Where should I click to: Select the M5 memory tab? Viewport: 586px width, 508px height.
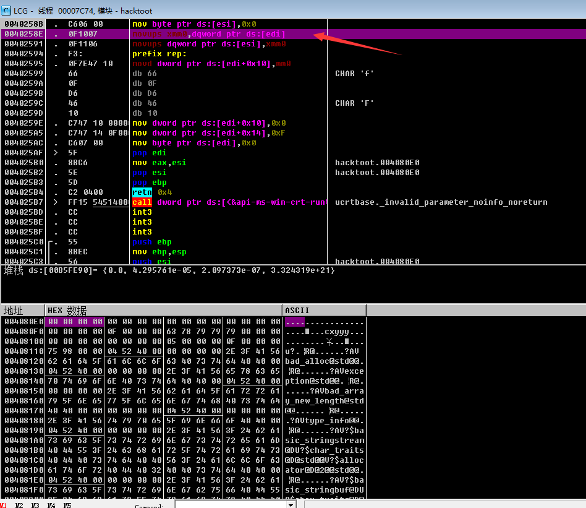pyautogui.click(x=67, y=505)
